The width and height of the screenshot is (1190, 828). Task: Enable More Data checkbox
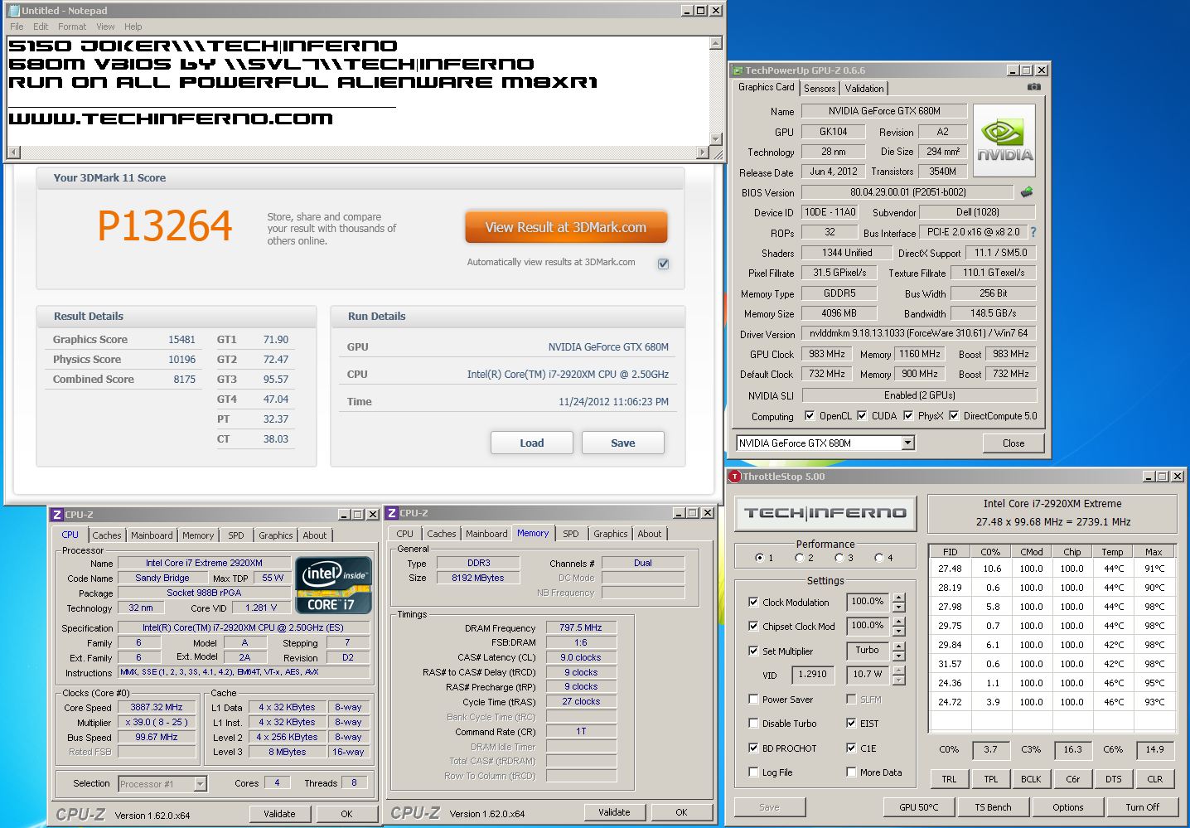(851, 772)
